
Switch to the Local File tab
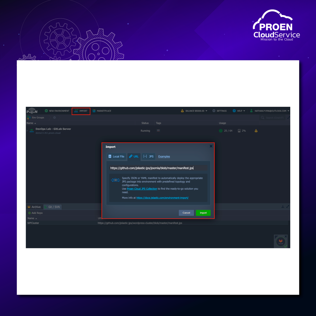click(116, 157)
